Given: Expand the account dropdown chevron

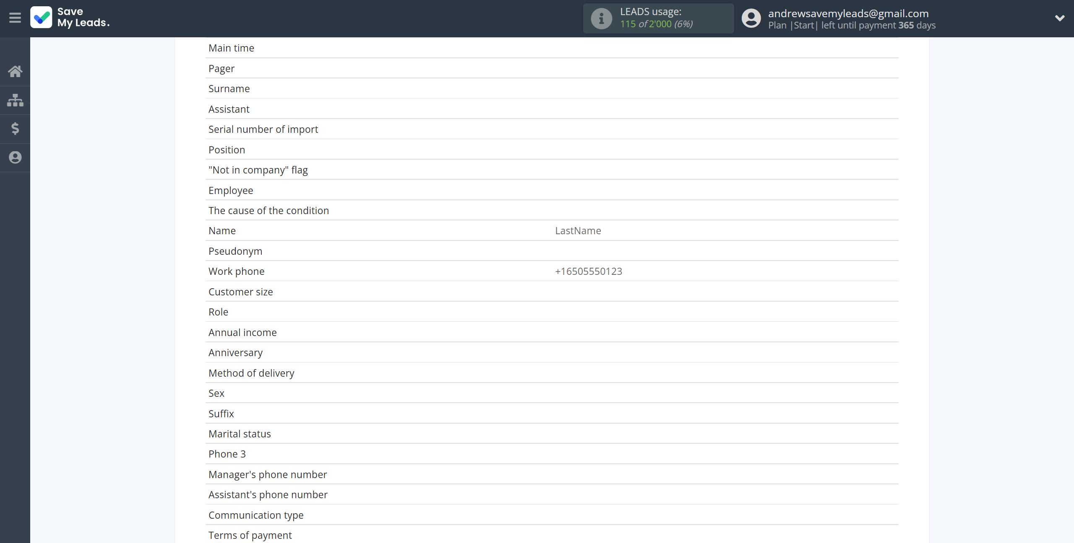Looking at the screenshot, I should 1060,18.
